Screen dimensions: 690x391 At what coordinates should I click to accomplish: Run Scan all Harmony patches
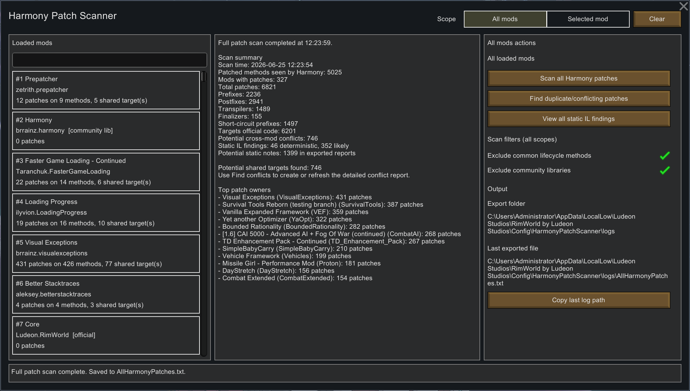coord(578,78)
